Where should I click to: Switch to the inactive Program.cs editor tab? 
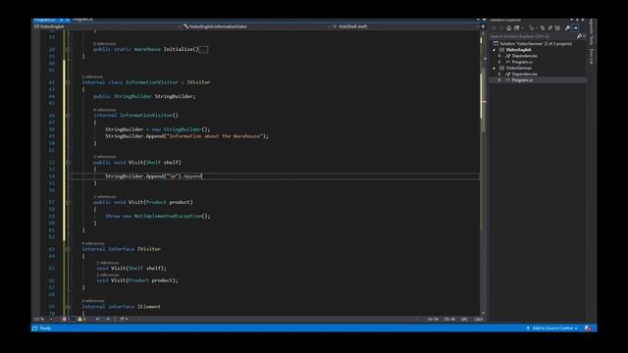click(82, 20)
